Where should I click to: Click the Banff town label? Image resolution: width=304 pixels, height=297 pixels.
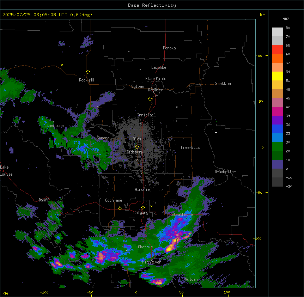[x=44, y=200]
